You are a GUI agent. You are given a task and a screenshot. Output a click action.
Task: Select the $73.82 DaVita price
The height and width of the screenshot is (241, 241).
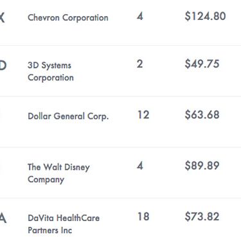pyautogui.click(x=202, y=217)
